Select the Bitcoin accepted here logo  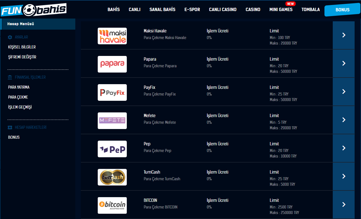pyautogui.click(x=112, y=205)
